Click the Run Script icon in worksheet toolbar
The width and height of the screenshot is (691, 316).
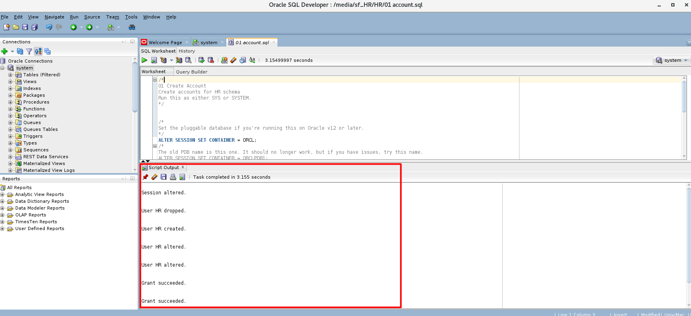(x=154, y=60)
